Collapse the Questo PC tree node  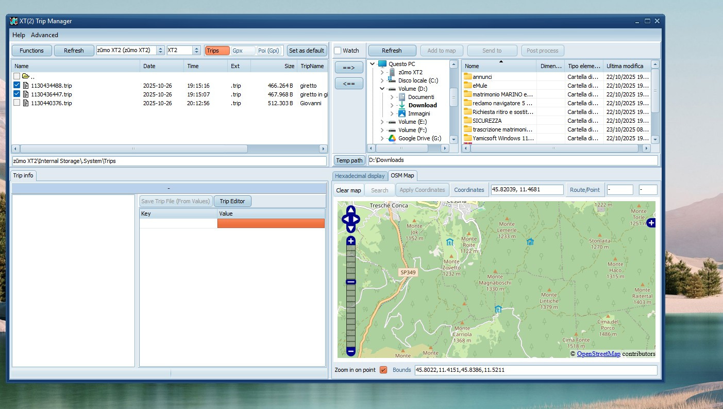372,64
